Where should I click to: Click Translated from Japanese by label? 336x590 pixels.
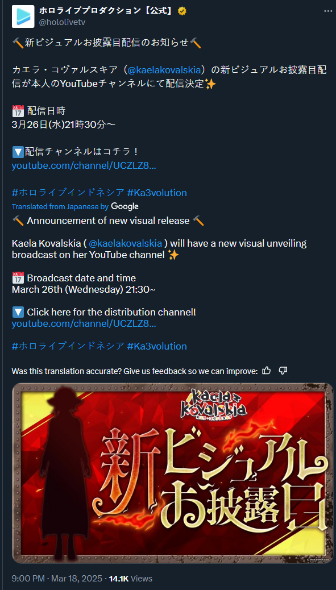point(60,206)
